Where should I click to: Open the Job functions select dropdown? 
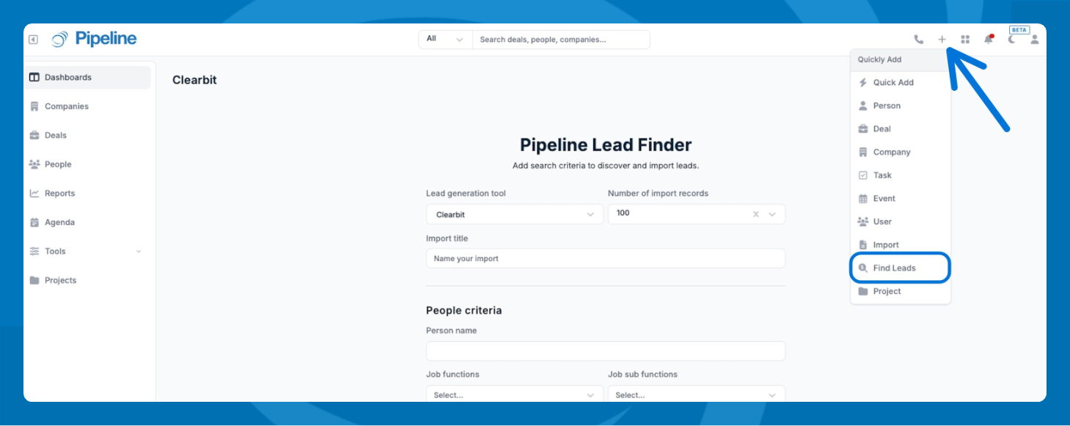pos(515,394)
